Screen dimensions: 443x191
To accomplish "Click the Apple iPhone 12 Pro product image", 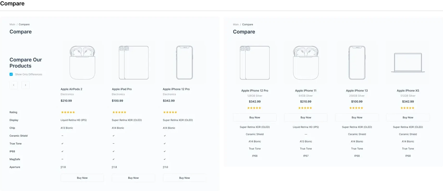I will coord(184,62).
